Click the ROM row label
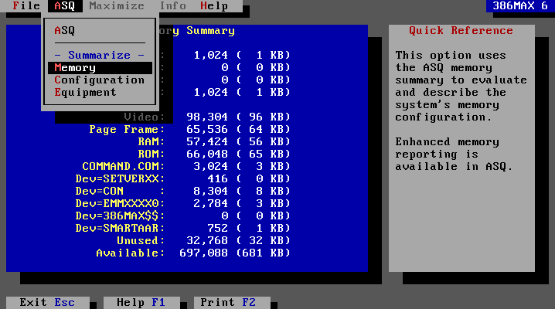Viewport: 555px width, 309px height. pyautogui.click(x=152, y=154)
